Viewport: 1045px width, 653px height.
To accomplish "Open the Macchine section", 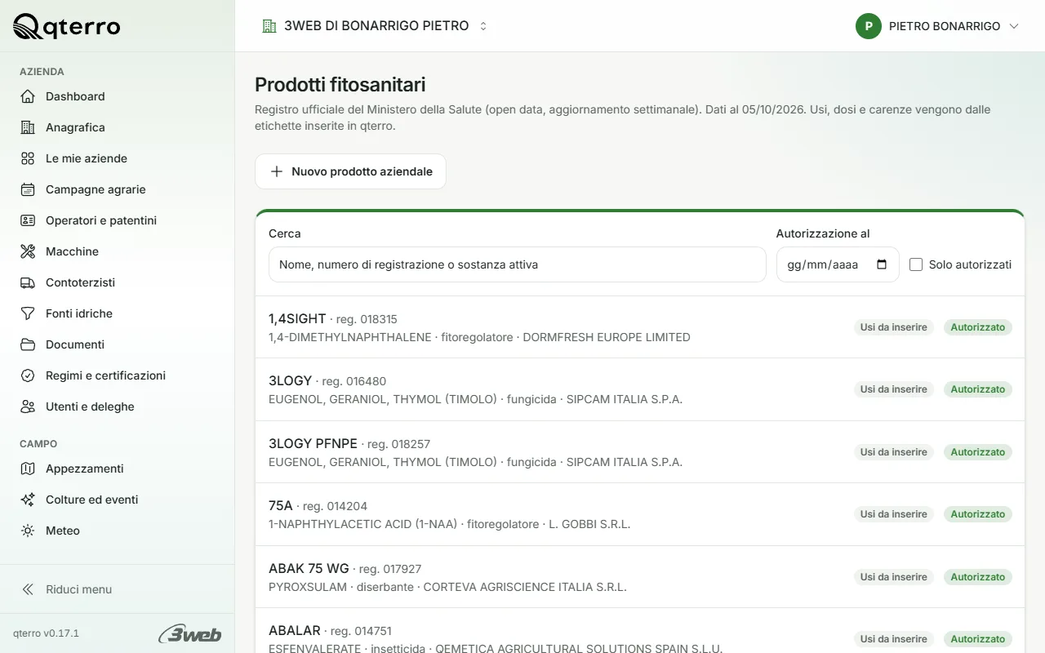I will coord(118,251).
